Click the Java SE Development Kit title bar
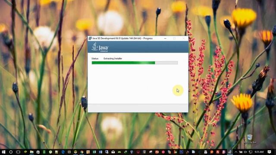This screenshot has height=155, width=276. coord(122,38)
